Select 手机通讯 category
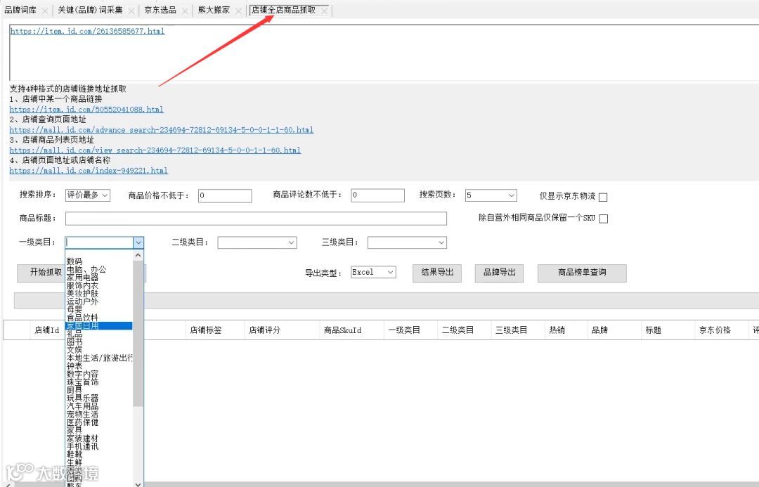 point(82,446)
